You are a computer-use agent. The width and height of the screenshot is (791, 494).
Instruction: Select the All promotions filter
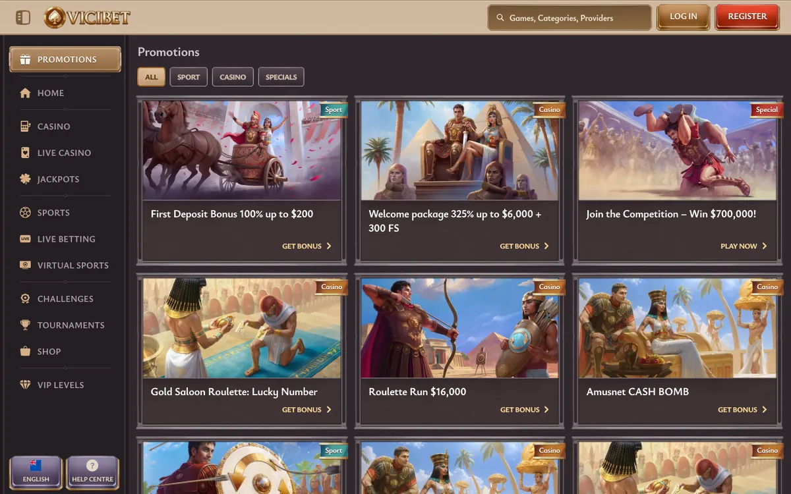(x=152, y=77)
